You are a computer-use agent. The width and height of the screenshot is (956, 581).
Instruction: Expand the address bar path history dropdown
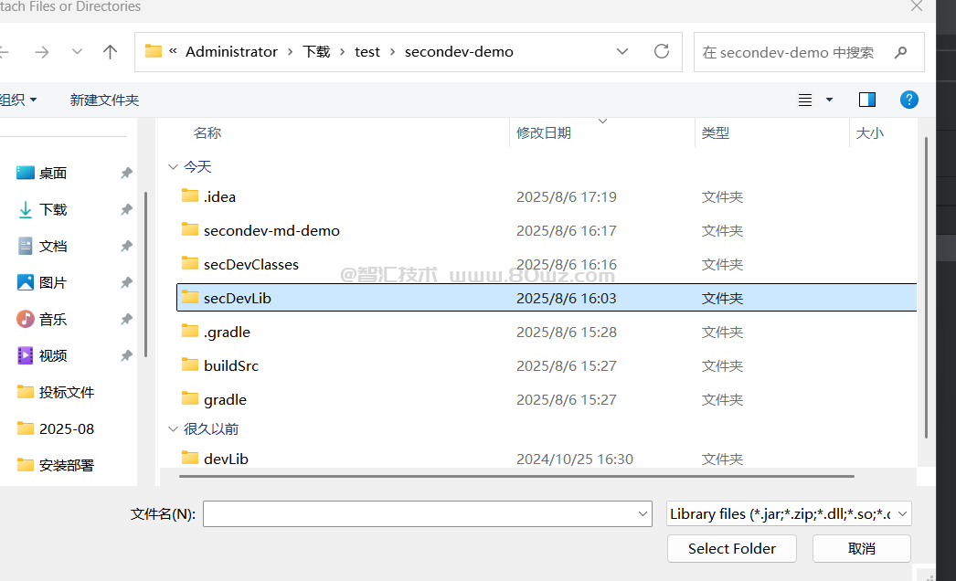[622, 52]
